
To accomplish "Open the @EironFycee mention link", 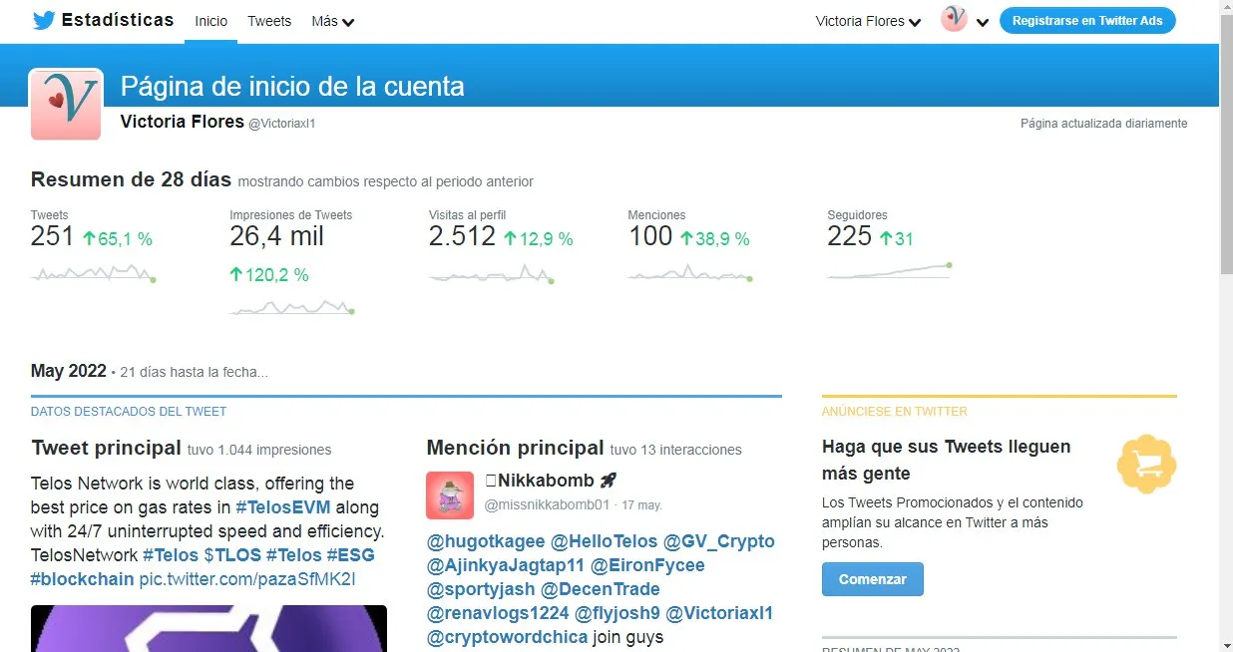I will point(647,565).
